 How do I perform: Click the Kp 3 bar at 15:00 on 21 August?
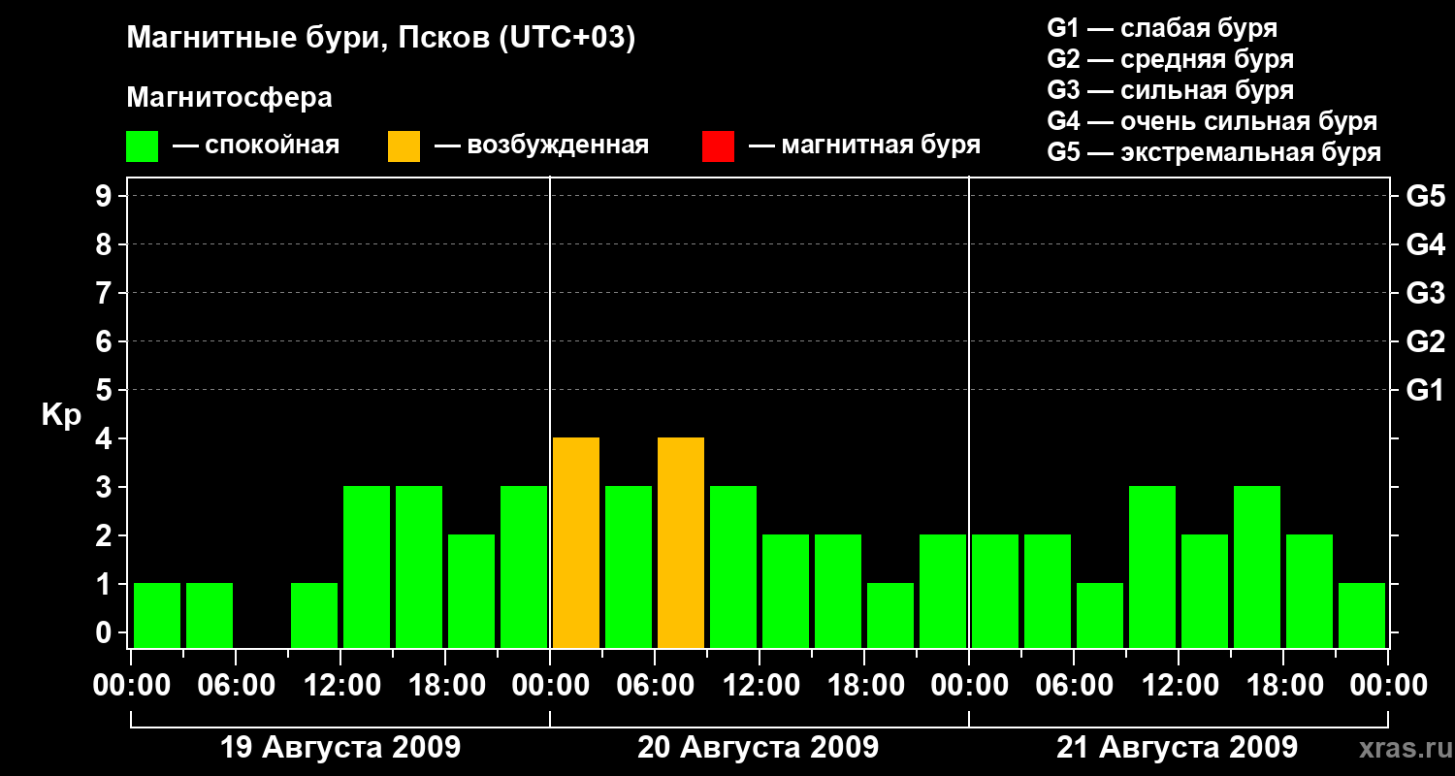pos(1257,566)
